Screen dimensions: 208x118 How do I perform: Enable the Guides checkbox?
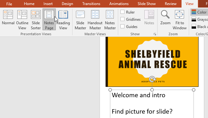(x=123, y=26)
